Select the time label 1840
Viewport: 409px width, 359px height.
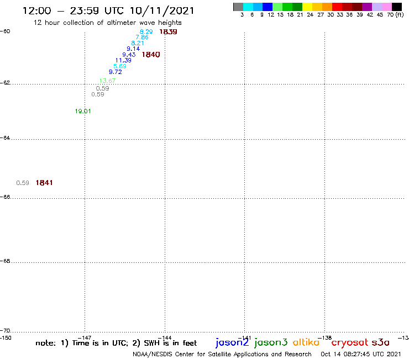tap(151, 55)
